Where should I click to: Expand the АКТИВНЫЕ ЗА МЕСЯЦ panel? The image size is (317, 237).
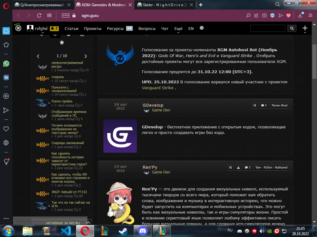pyautogui.click(x=88, y=223)
